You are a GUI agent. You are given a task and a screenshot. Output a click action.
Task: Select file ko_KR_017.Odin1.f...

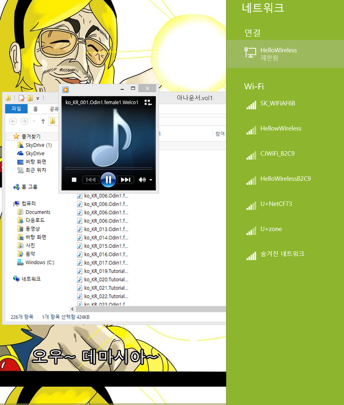click(106, 262)
